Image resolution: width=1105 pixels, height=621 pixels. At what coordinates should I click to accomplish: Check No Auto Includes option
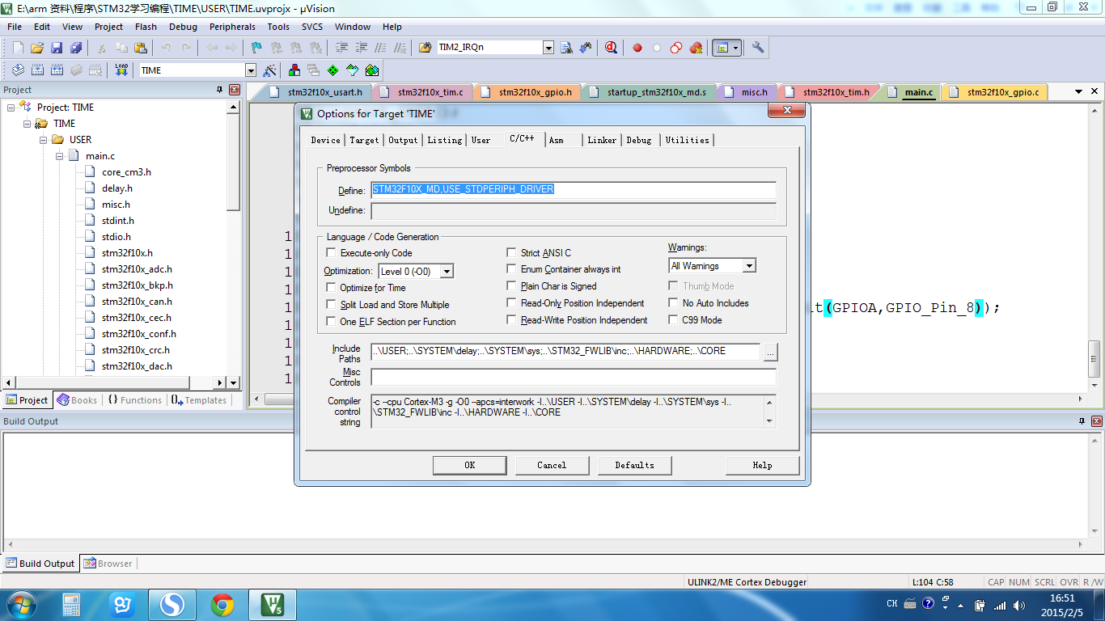coord(674,303)
